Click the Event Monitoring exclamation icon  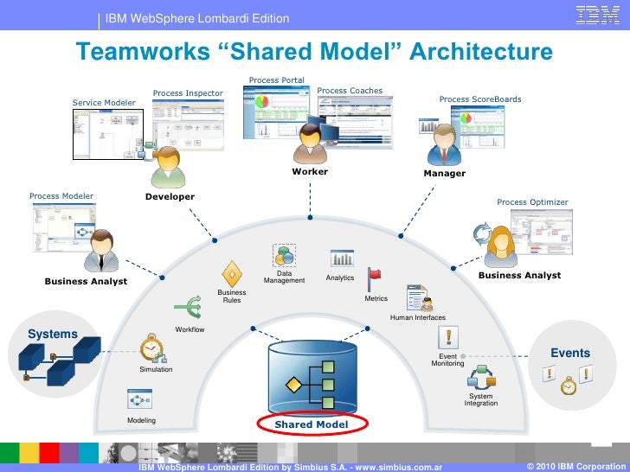(448, 337)
